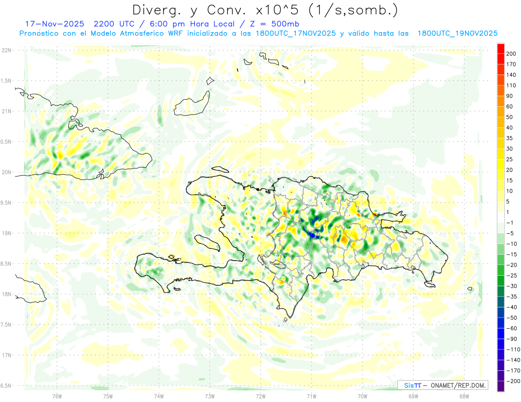The height and width of the screenshot is (402, 521).
Task: Click the positive '200' legend value
Action: [x=511, y=53]
